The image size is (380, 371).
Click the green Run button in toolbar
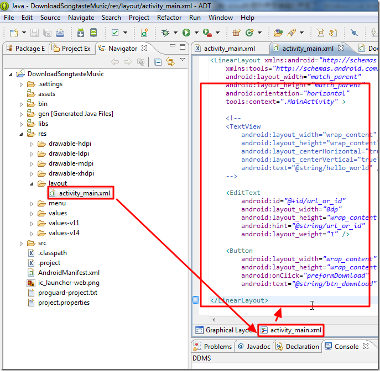(x=186, y=33)
